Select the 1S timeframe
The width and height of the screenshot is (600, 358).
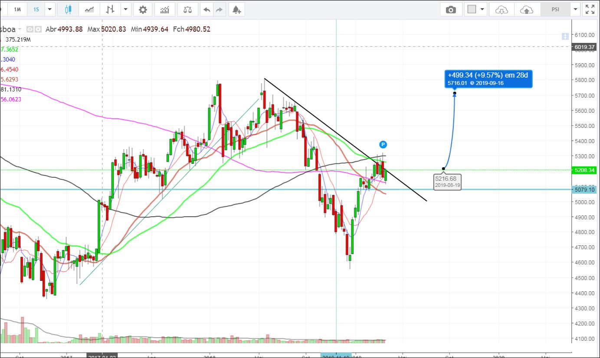click(36, 9)
